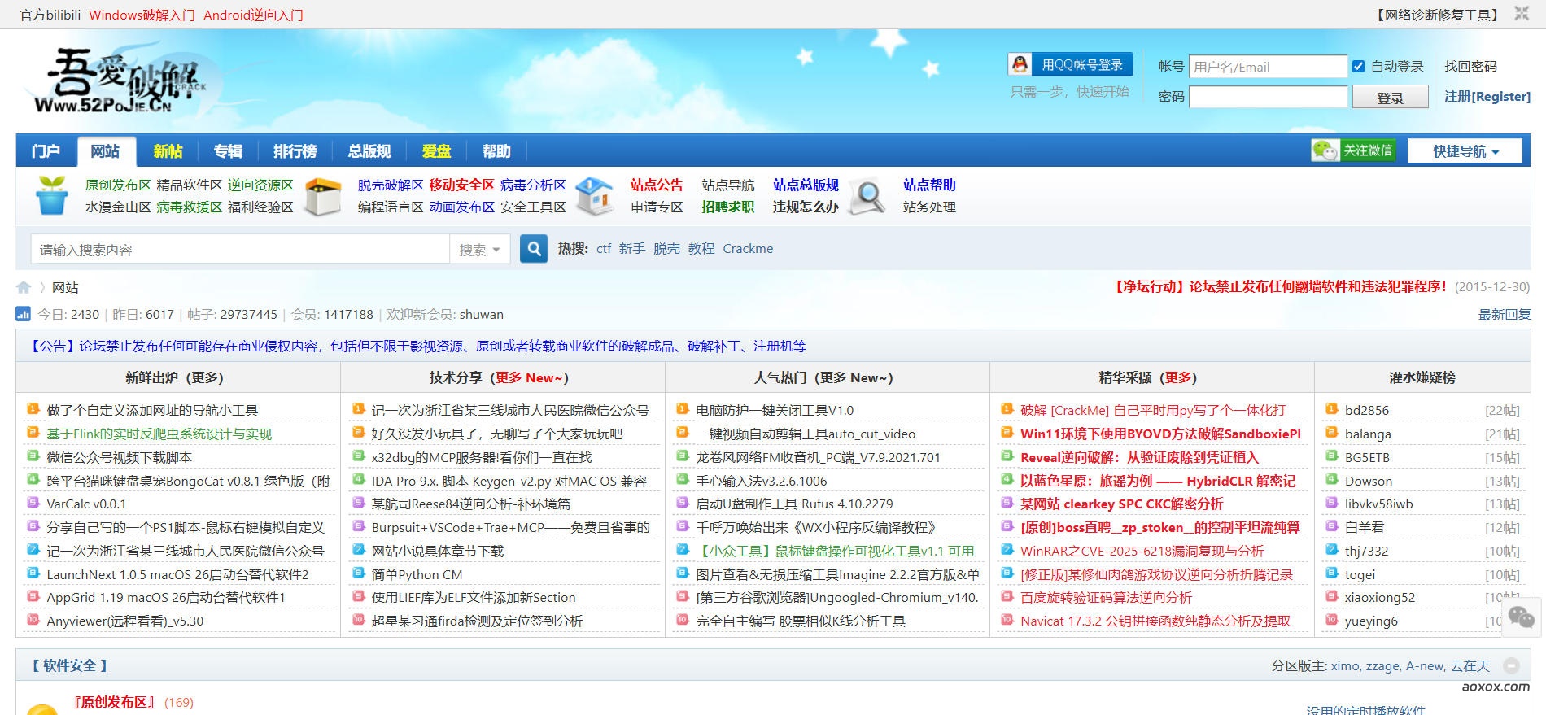
Task: Open the 门户 nav tab
Action: 46,151
